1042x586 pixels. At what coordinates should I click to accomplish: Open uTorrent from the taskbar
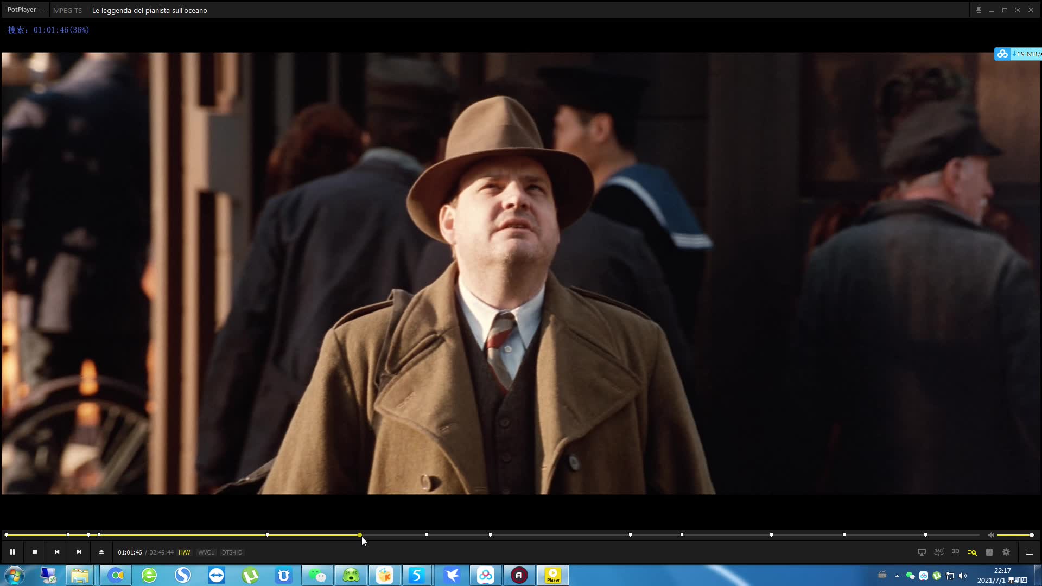(250, 575)
